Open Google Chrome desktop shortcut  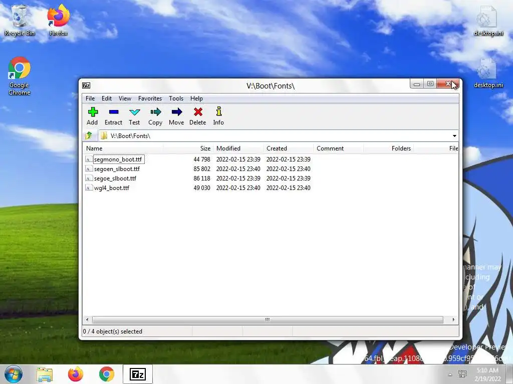(20, 76)
